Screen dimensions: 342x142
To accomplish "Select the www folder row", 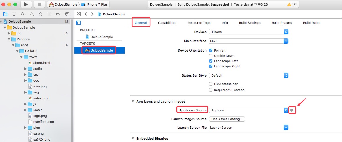I will click(x=35, y=57).
